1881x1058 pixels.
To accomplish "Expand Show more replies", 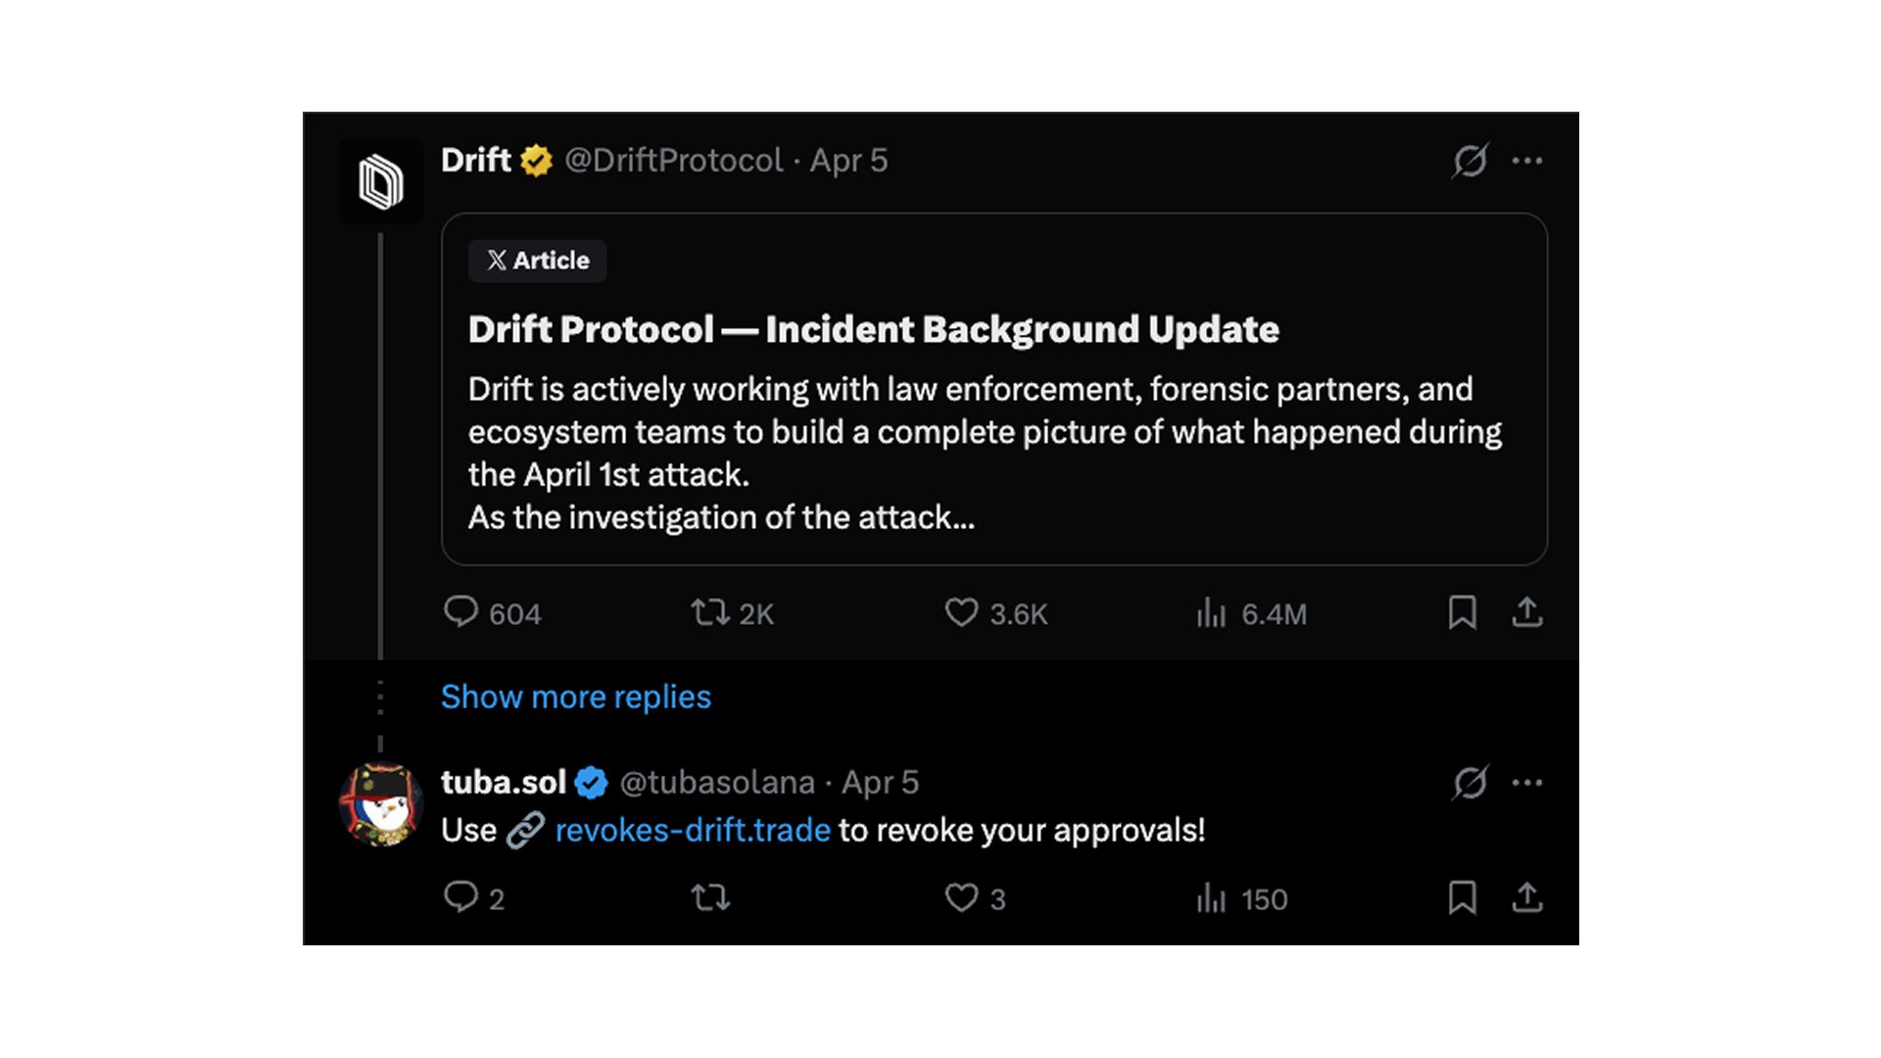I will pos(576,697).
